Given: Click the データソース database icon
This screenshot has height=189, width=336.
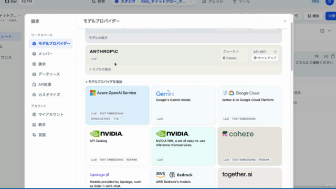Looking at the screenshot, I should pos(34,74).
